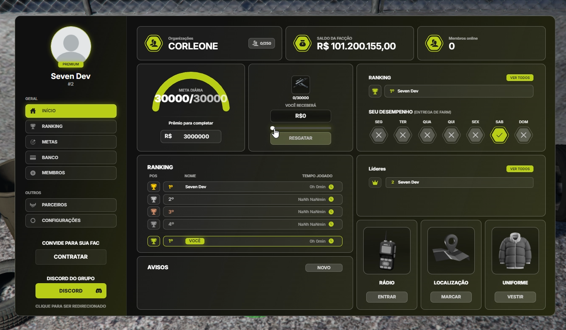
Task: Click the Uniforme jacket icon
Action: click(x=515, y=251)
